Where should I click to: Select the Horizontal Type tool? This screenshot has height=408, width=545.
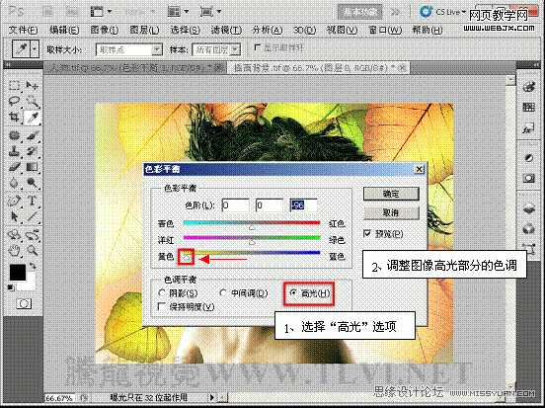pyautogui.click(x=33, y=201)
